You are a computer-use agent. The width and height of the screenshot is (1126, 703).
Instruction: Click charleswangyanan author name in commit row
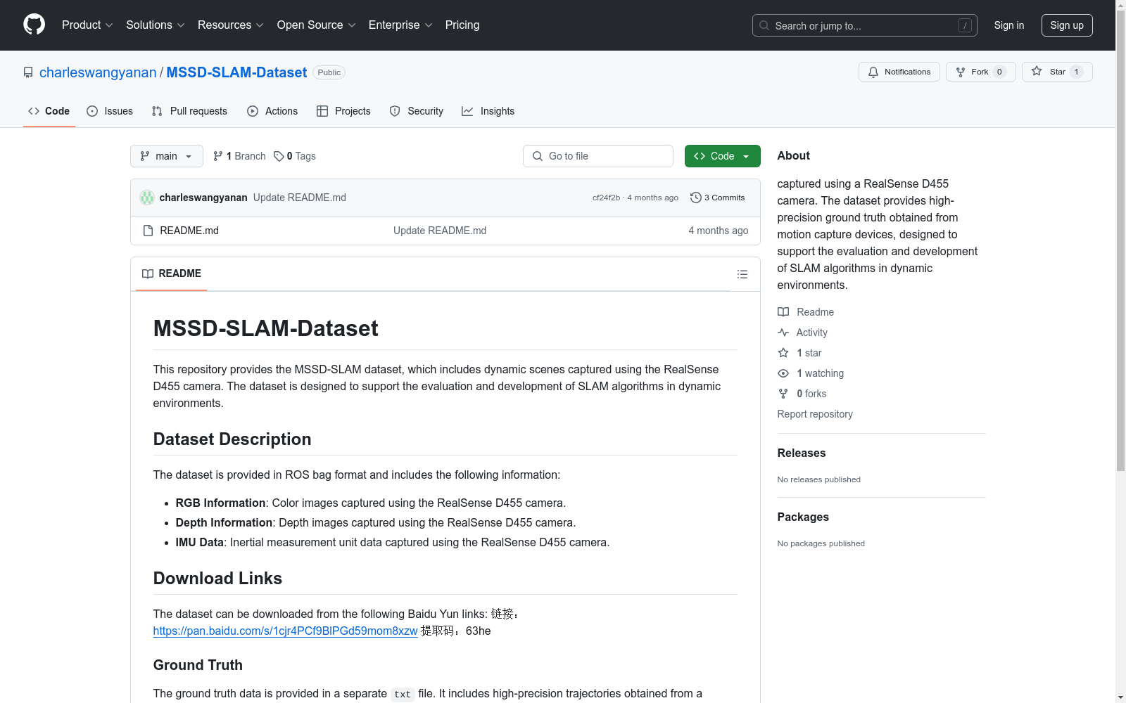(203, 198)
